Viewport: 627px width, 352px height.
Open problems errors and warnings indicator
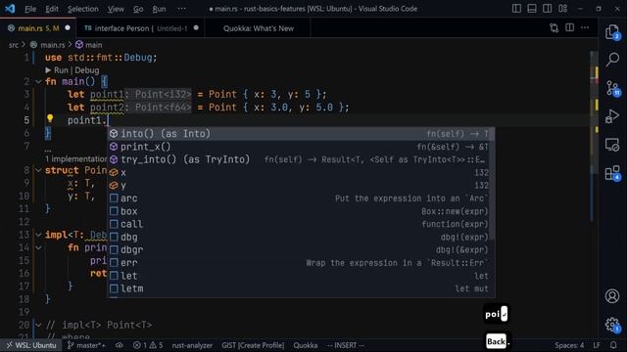point(148,345)
